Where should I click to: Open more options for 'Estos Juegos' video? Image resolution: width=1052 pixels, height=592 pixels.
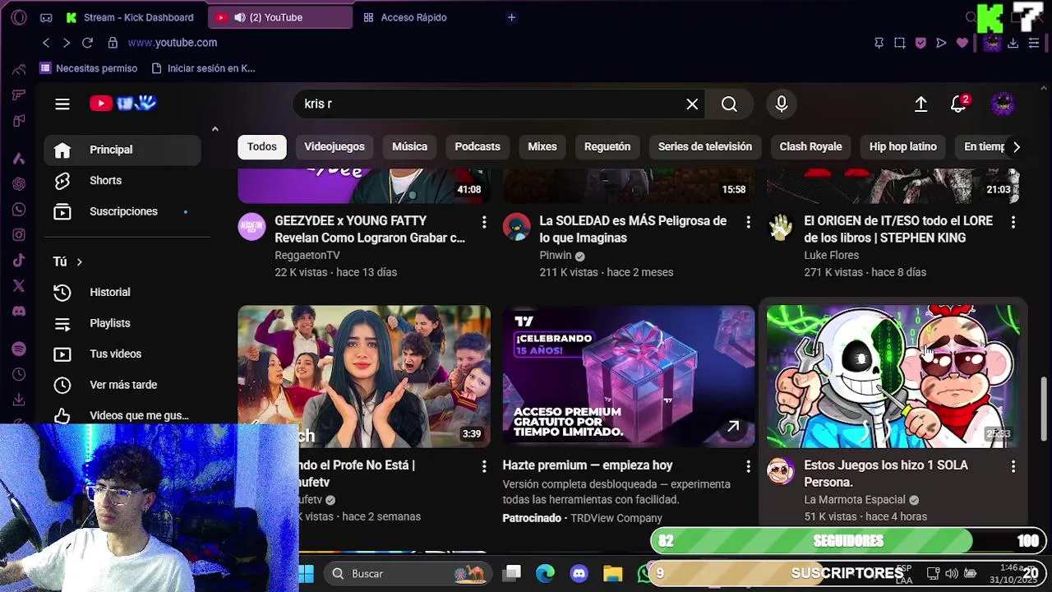click(x=1013, y=466)
